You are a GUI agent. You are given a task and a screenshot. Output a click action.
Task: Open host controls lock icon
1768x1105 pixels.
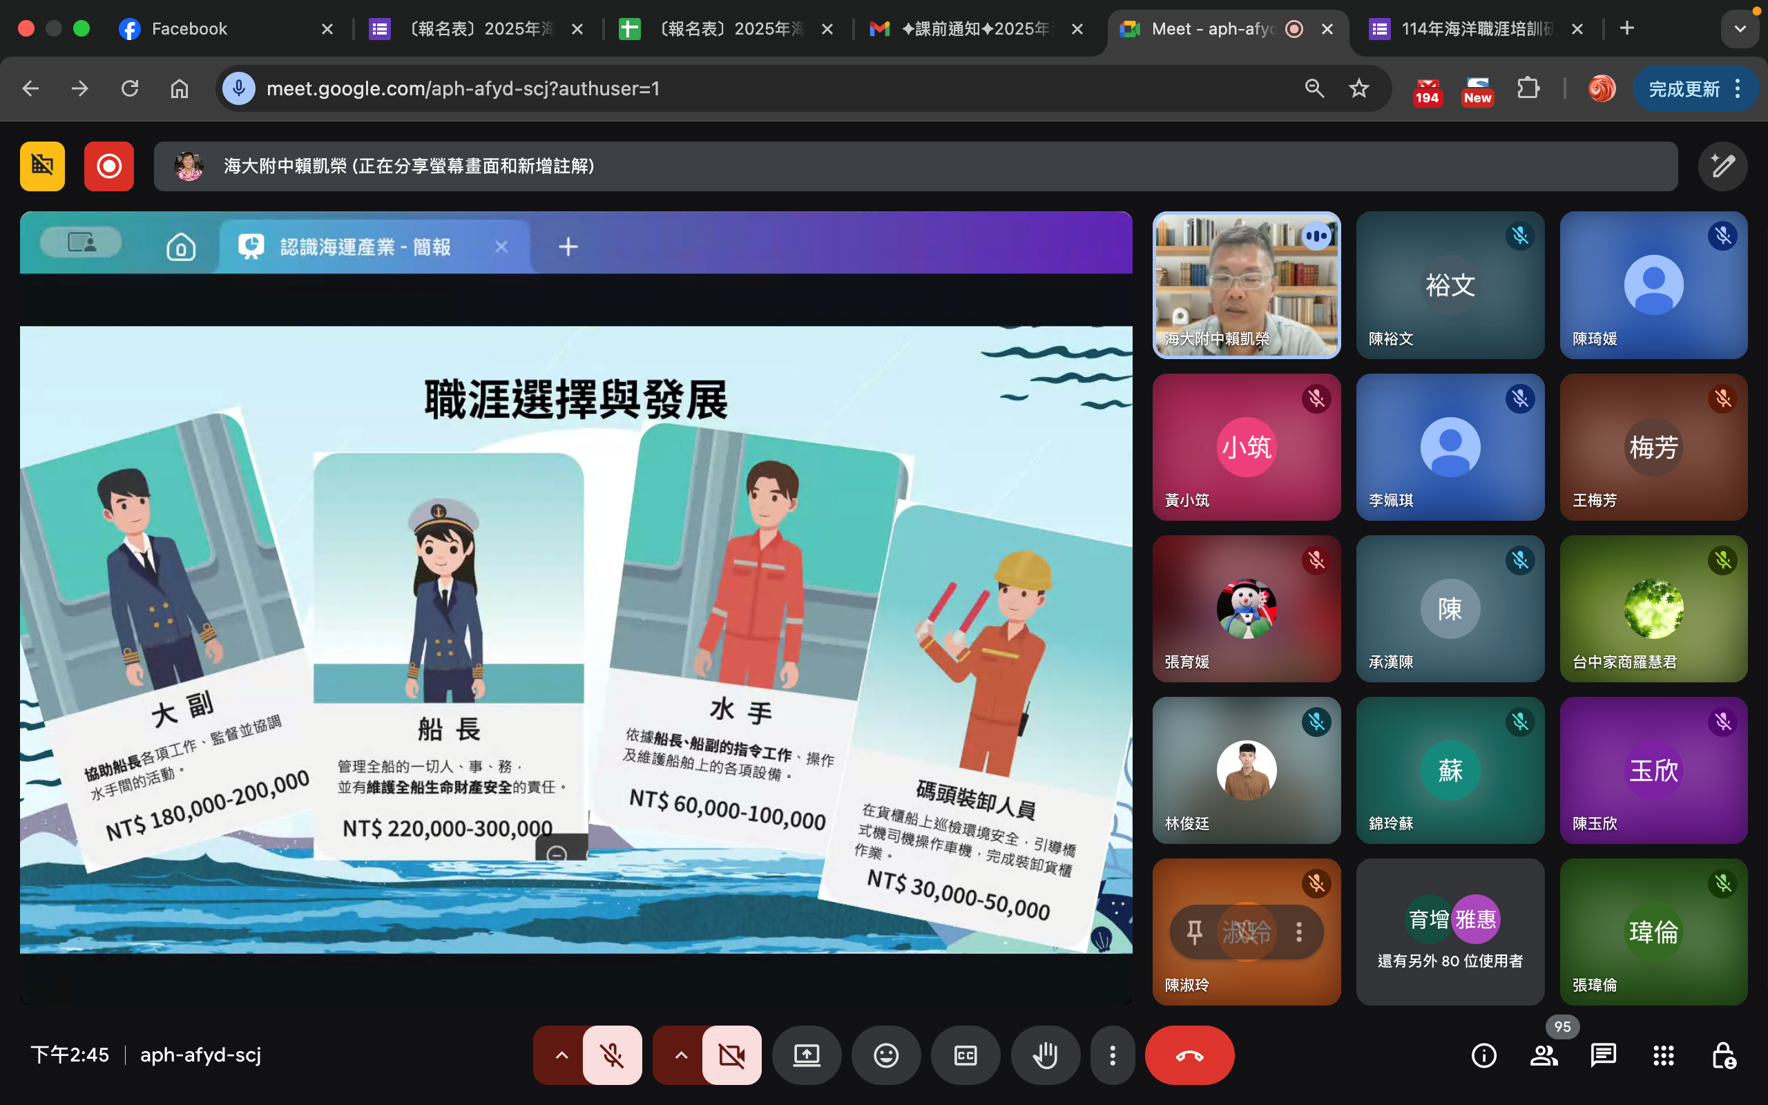[x=1722, y=1055]
